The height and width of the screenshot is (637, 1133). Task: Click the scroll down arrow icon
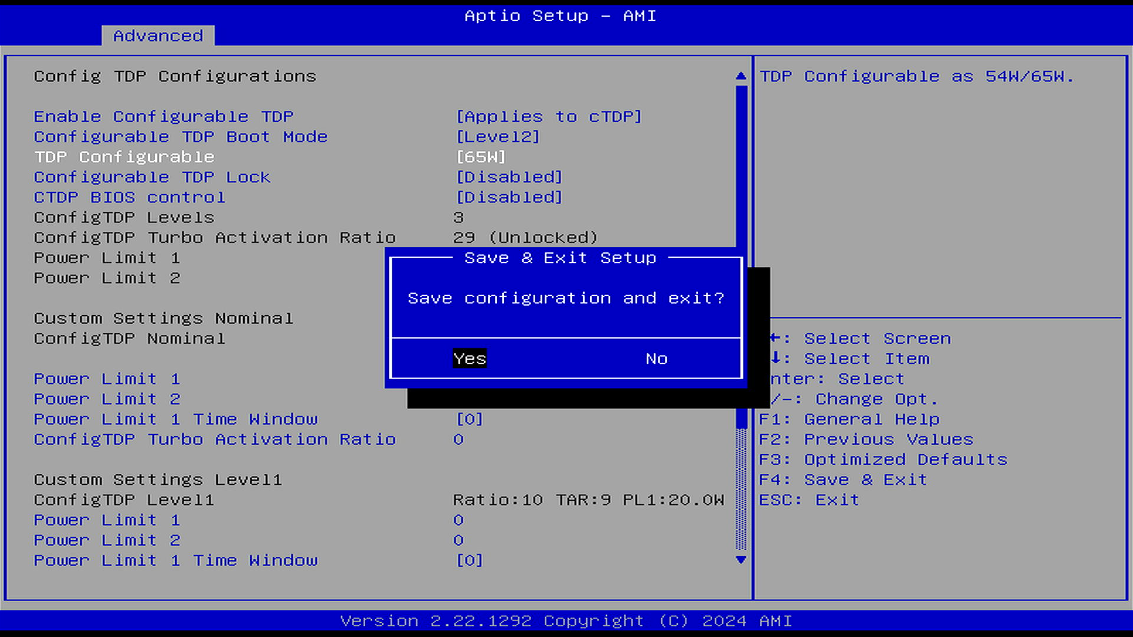[x=741, y=560]
